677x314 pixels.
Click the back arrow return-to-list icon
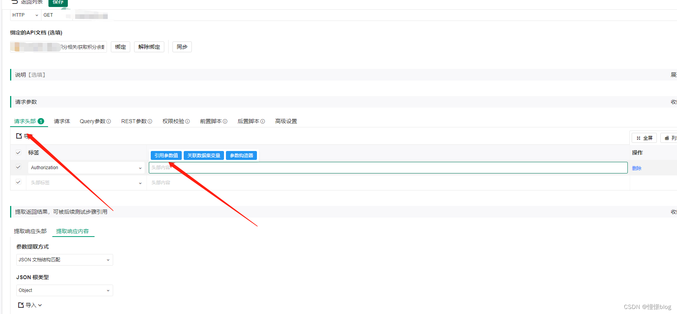(15, 2)
